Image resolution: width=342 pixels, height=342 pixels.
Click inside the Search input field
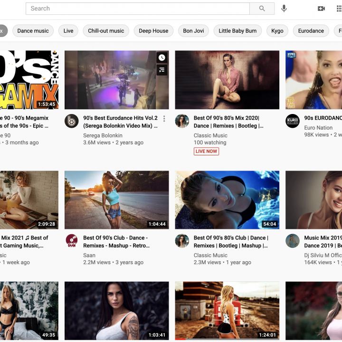click(138, 9)
